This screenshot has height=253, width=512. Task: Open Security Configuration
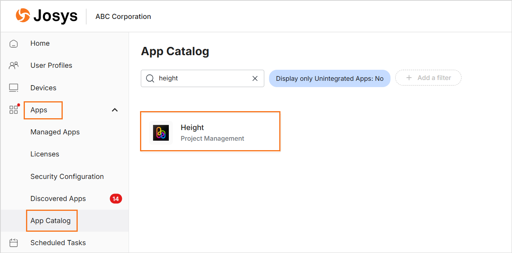point(67,177)
